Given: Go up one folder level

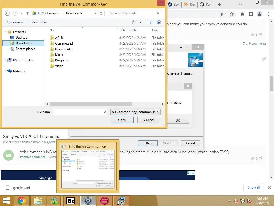Looking at the screenshot, I should point(28,13).
